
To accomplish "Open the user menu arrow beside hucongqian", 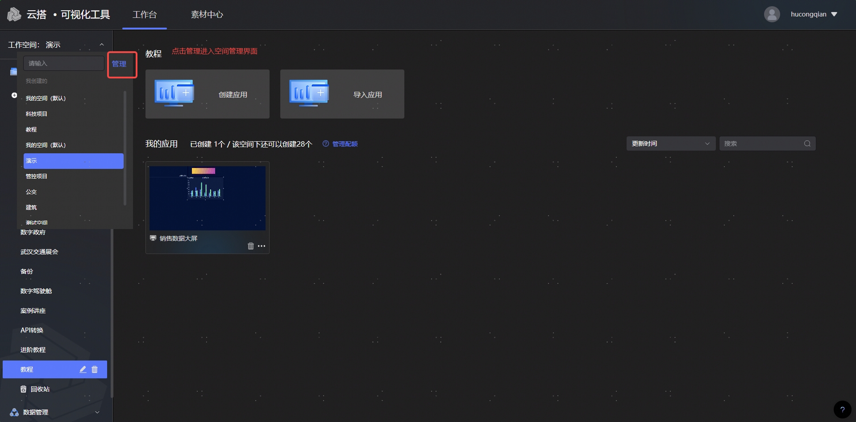I will pyautogui.click(x=834, y=14).
